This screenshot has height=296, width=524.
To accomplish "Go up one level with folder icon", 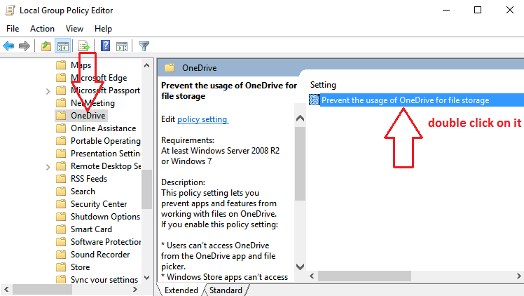I will coord(46,46).
